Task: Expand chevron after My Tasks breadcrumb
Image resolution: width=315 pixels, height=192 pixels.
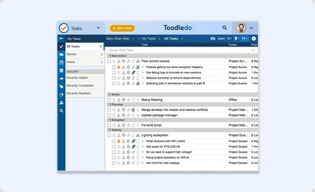Action: pos(160,38)
